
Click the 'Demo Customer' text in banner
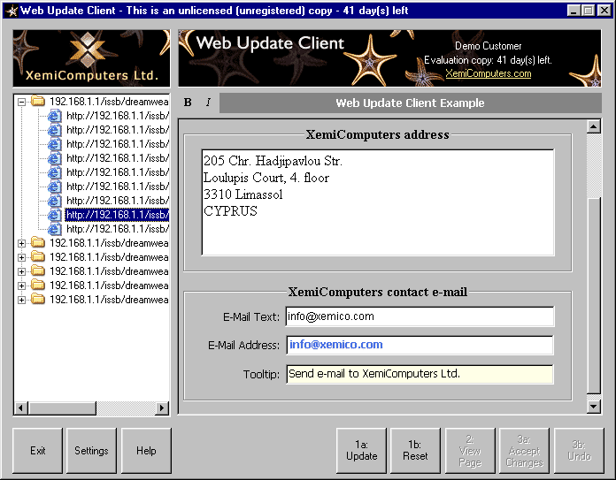click(488, 46)
